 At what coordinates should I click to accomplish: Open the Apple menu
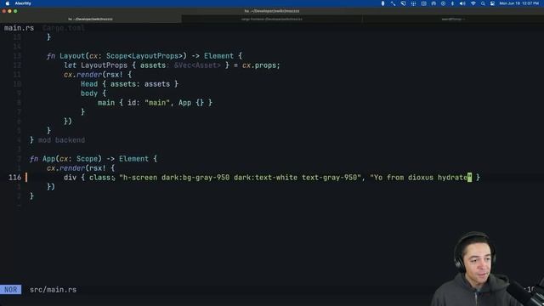pyautogui.click(x=8, y=3)
